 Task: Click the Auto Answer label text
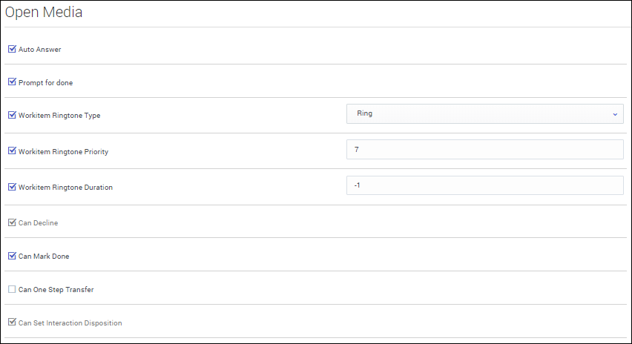point(40,50)
